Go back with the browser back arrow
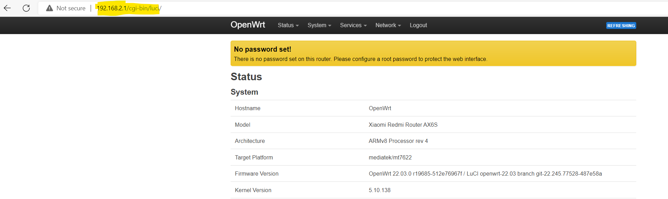Image resolution: width=668 pixels, height=199 pixels. click(x=7, y=8)
